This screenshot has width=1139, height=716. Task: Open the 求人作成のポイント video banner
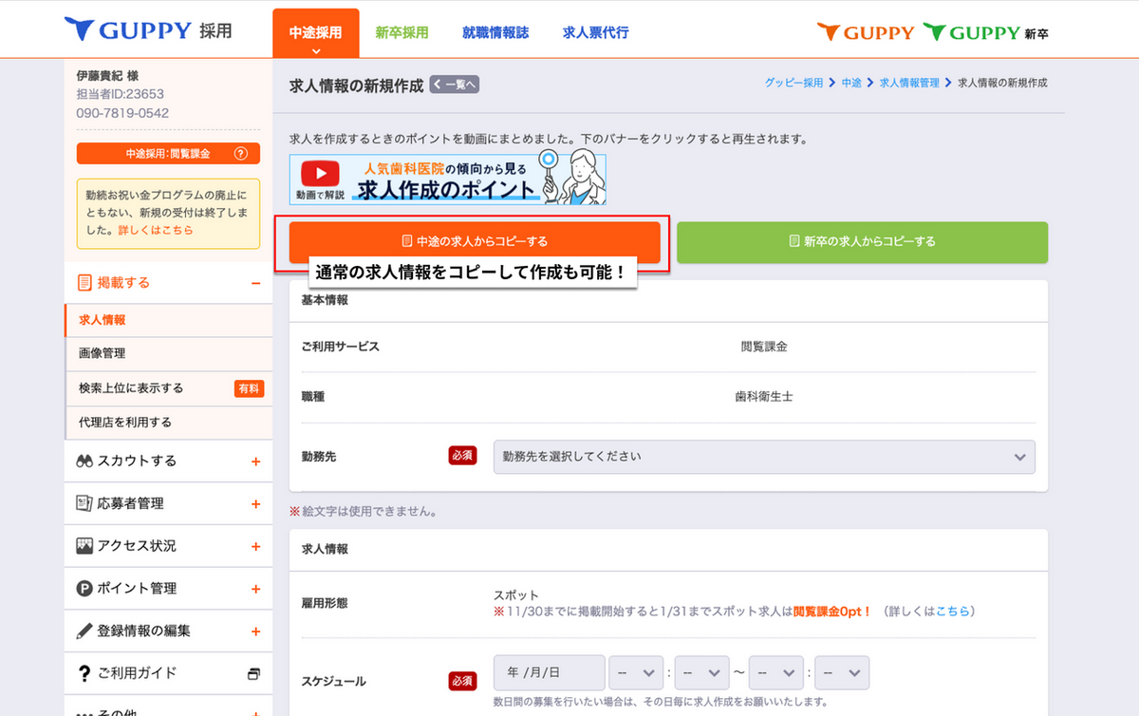(447, 178)
